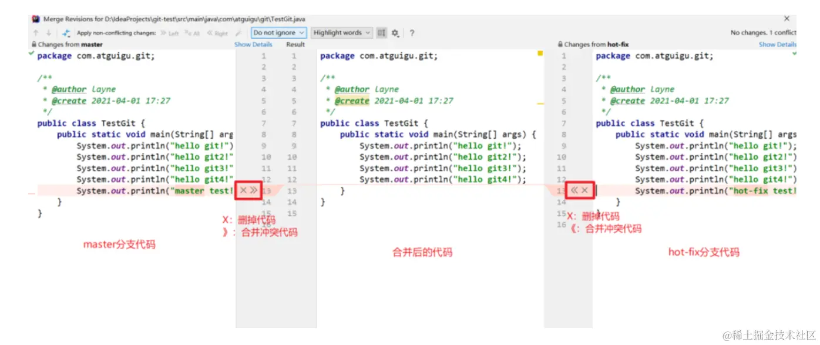Screen dimensions: 820x345
Task: Apply non-conflicting changes from Left
Action: pos(170,34)
